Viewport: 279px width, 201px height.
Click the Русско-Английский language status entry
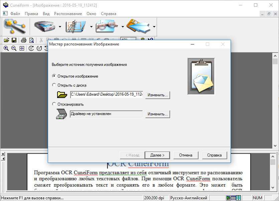(x=189, y=198)
